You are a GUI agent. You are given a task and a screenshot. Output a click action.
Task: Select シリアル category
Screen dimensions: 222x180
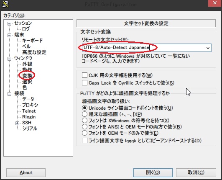[x=30, y=129]
